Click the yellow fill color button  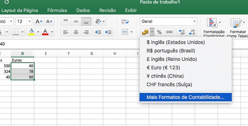(32, 32)
